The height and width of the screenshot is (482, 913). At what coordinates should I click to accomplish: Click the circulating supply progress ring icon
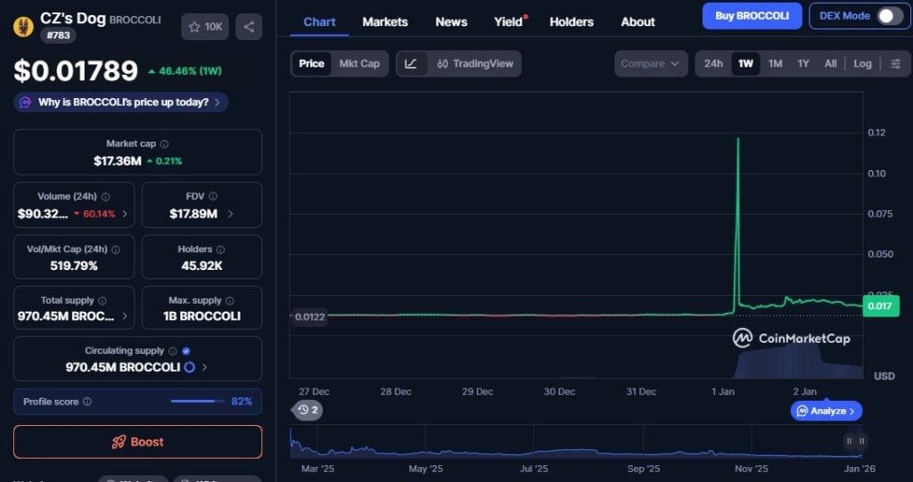(189, 367)
